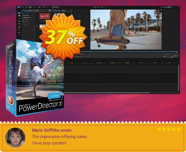Click the timeline horizontal scrollbar

(107, 93)
